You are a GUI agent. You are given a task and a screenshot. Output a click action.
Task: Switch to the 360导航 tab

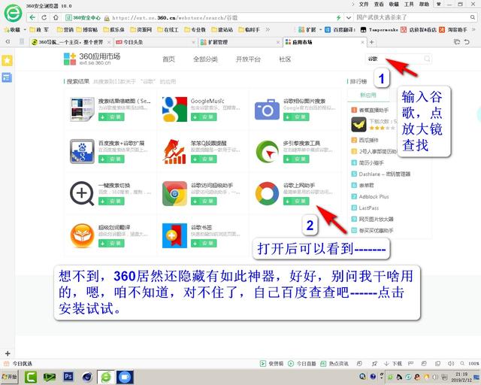(71, 42)
